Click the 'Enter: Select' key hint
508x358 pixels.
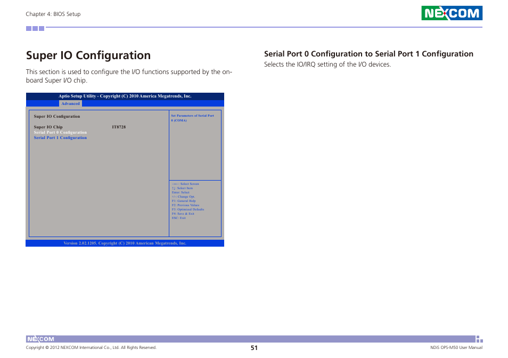(181, 192)
